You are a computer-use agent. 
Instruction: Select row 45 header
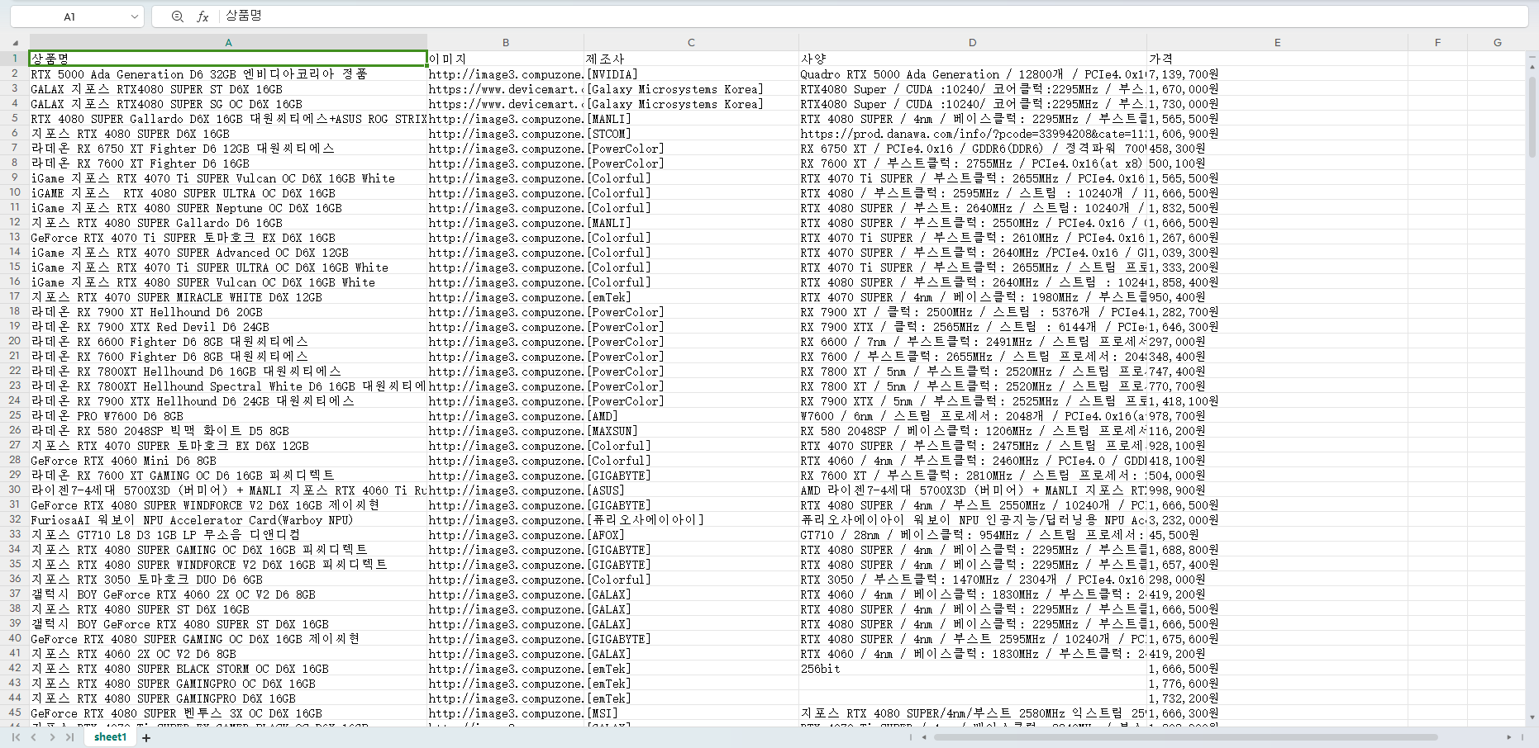pyautogui.click(x=15, y=712)
